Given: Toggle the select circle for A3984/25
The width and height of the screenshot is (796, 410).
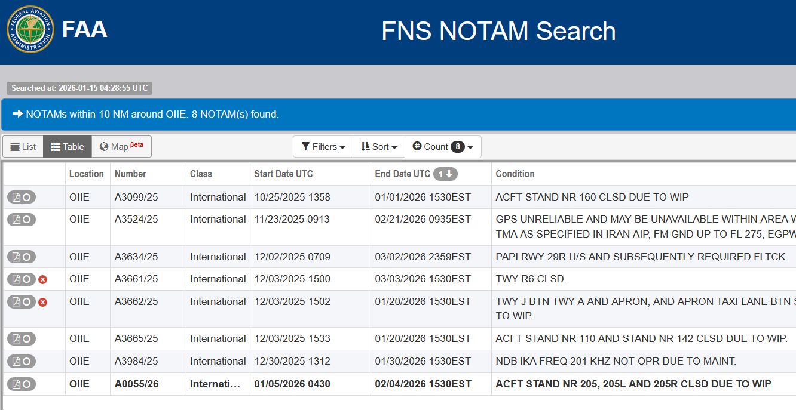Looking at the screenshot, I should pos(27,362).
